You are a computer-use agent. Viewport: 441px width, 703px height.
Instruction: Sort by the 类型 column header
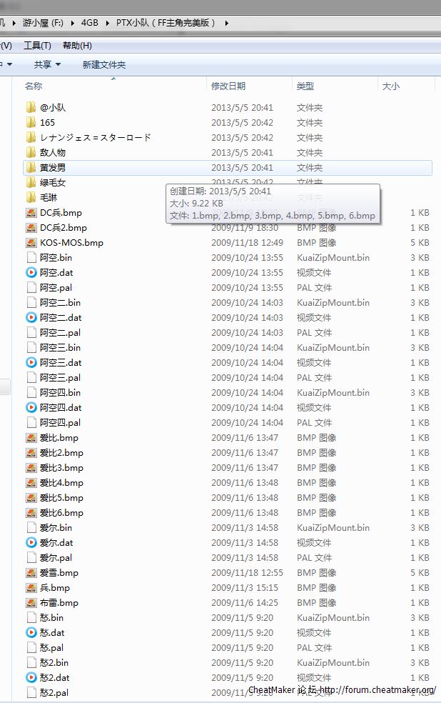(305, 86)
